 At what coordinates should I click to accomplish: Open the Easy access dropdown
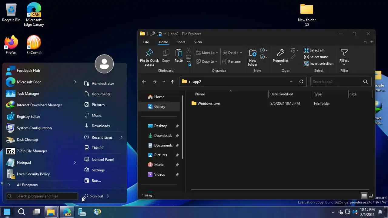click(x=264, y=57)
